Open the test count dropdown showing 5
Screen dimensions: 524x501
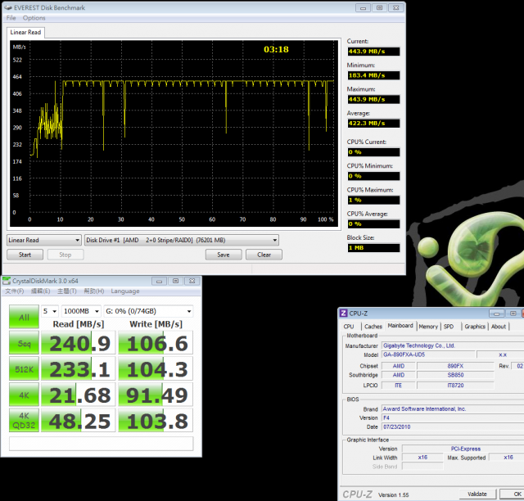50,311
